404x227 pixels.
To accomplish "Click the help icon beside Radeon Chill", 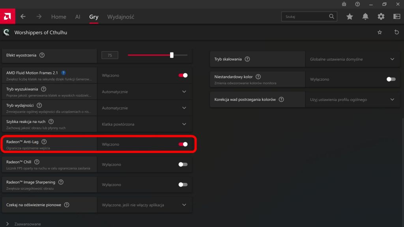I will [37, 162].
